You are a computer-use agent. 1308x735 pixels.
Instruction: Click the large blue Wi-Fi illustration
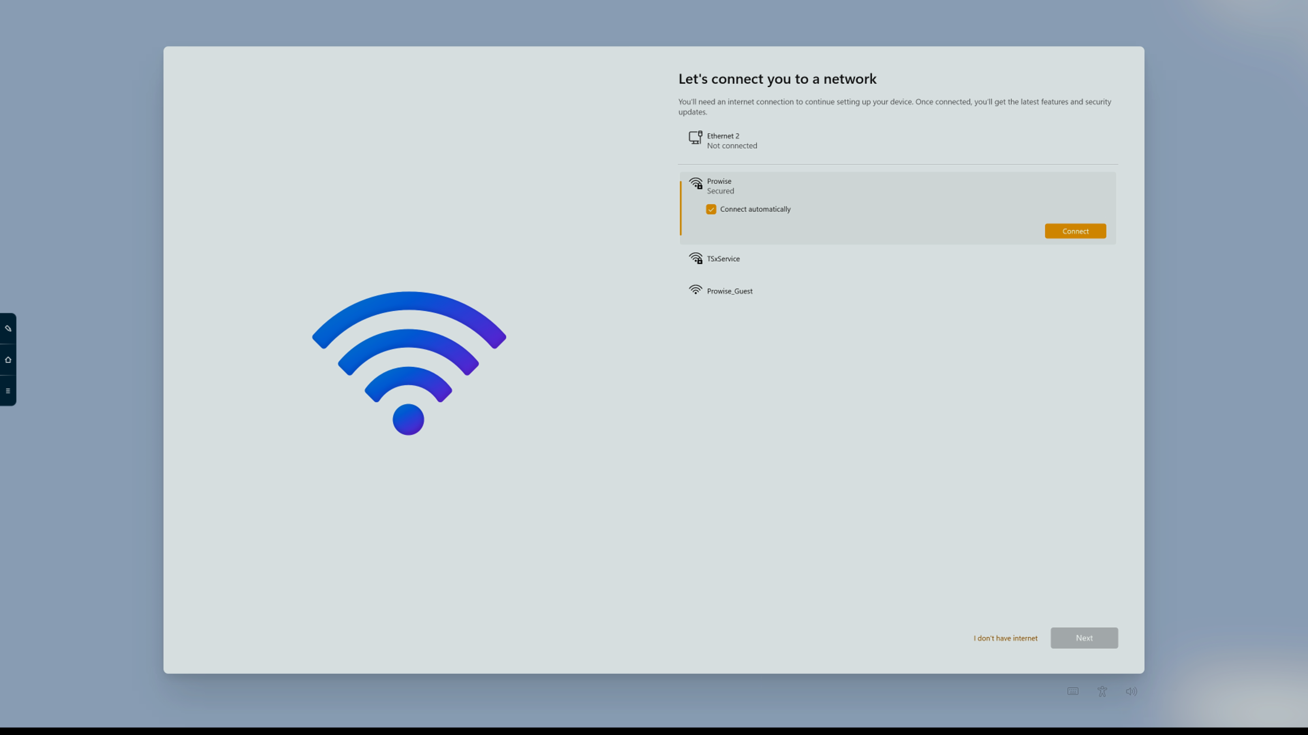pyautogui.click(x=409, y=362)
